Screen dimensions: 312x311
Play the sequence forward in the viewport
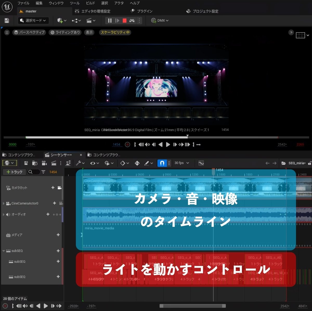168,144
